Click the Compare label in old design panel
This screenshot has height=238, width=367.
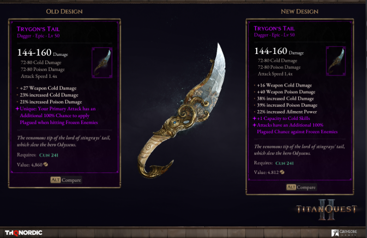pyautogui.click(x=71, y=180)
